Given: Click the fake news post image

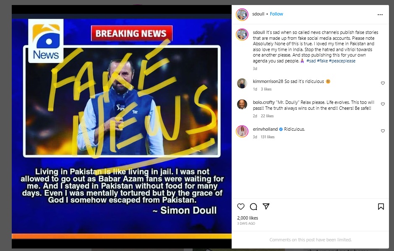Looking at the screenshot, I should [x=122, y=127].
